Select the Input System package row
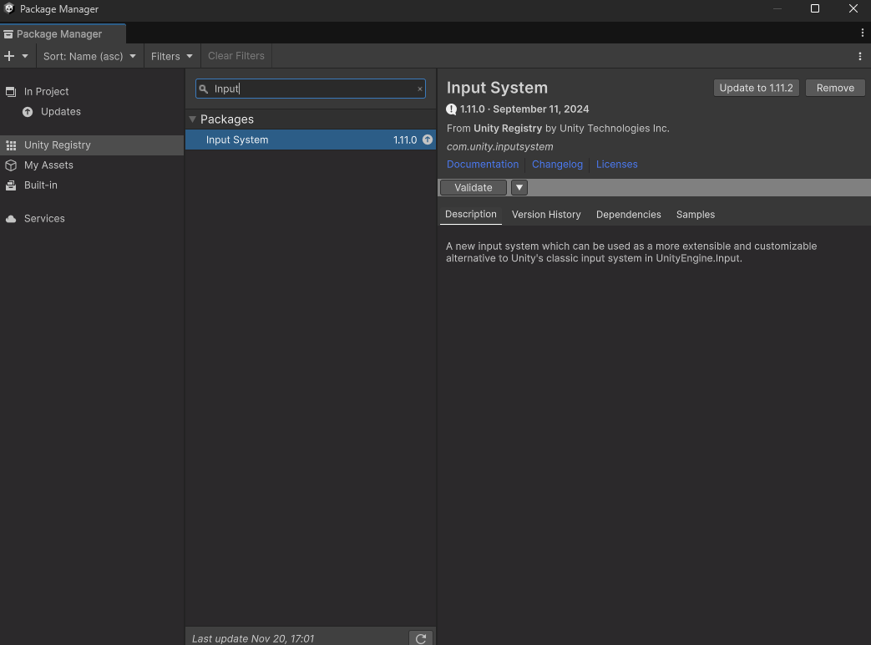 pos(311,140)
